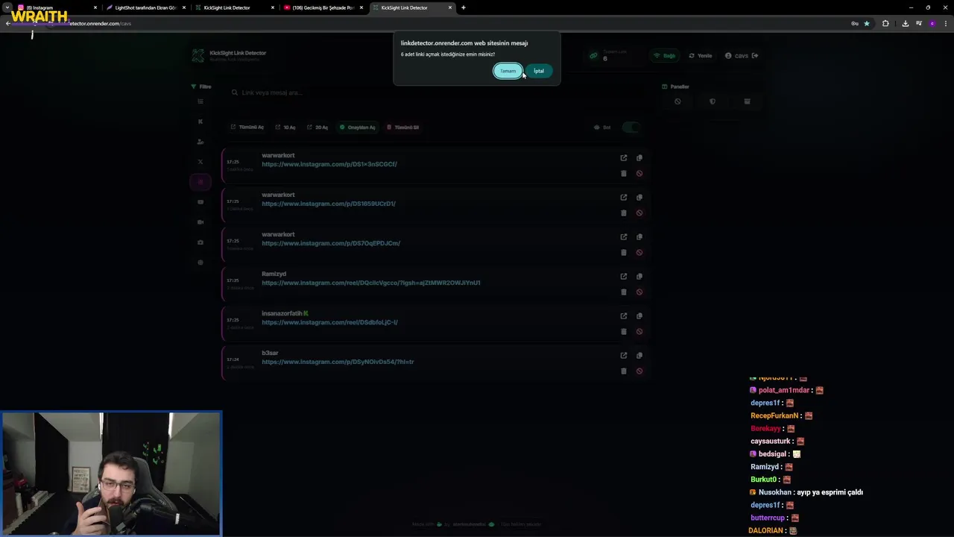Click the 10 Aç button

click(x=285, y=128)
